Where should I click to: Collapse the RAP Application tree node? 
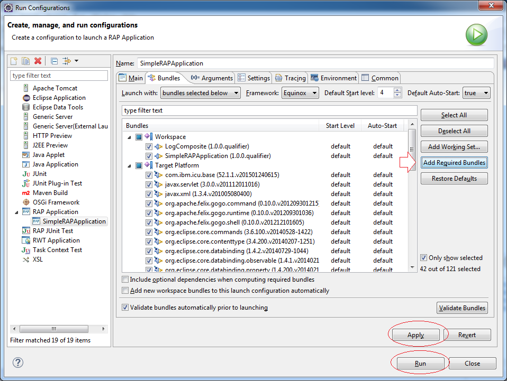(16, 212)
